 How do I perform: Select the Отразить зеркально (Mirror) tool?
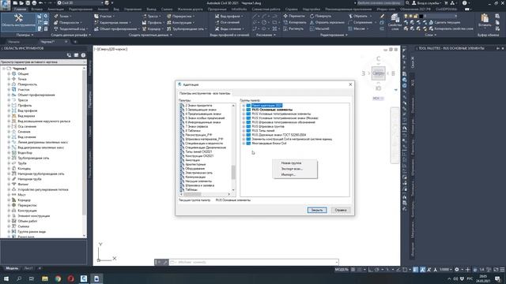tap(327, 23)
